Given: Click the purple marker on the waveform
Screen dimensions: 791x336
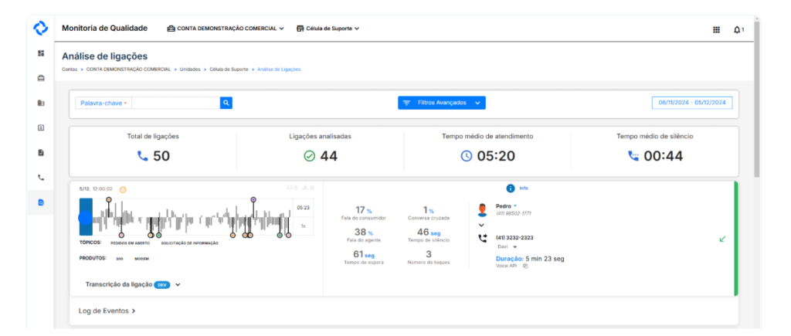Looking at the screenshot, I should pos(253,199).
